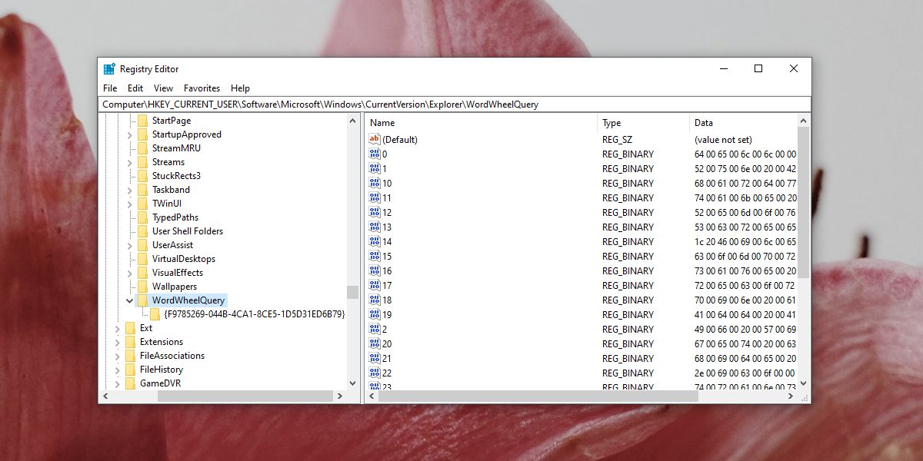
Task: Click the registry path address bar
Action: click(x=454, y=104)
